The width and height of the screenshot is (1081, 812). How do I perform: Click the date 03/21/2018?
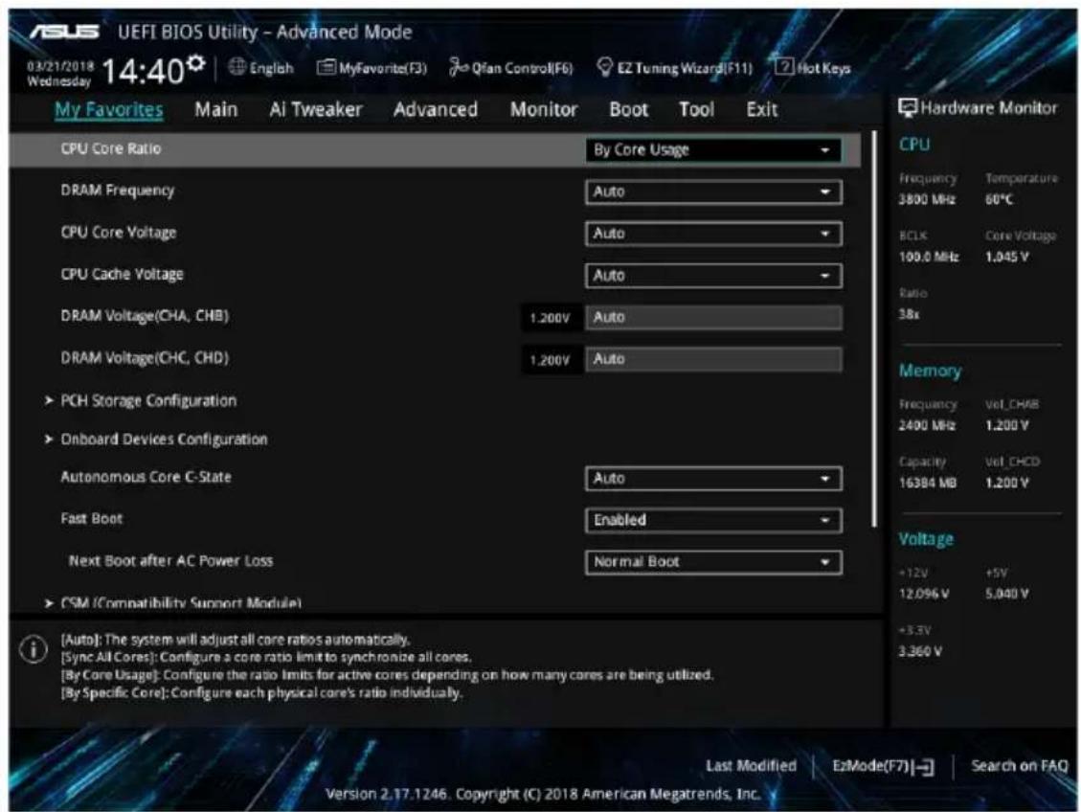point(60,66)
